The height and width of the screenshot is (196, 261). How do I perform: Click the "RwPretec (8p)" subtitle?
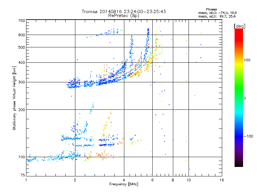tap(124, 16)
